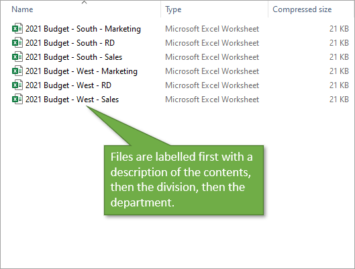Click the Type cell of West - Marketing row
Viewport: 355px width, 269px height.
(212, 71)
